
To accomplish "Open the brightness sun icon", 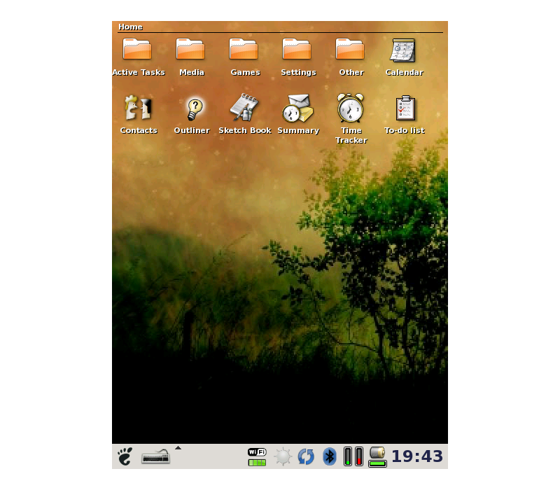I will 283,456.
